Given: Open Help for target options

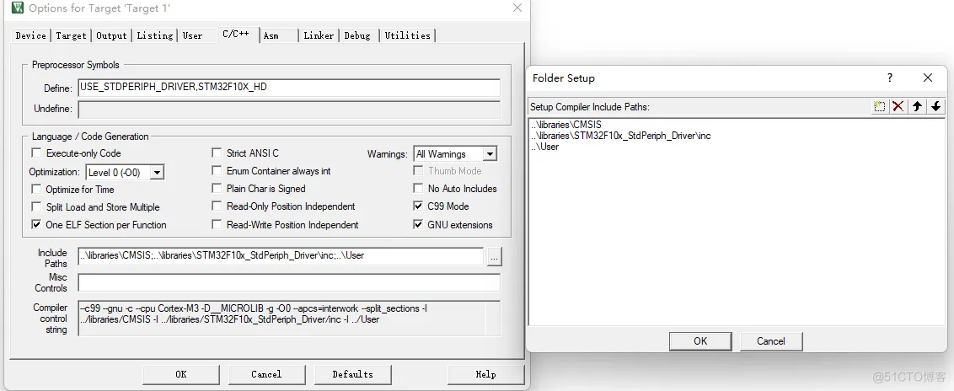Looking at the screenshot, I should coord(485,374).
